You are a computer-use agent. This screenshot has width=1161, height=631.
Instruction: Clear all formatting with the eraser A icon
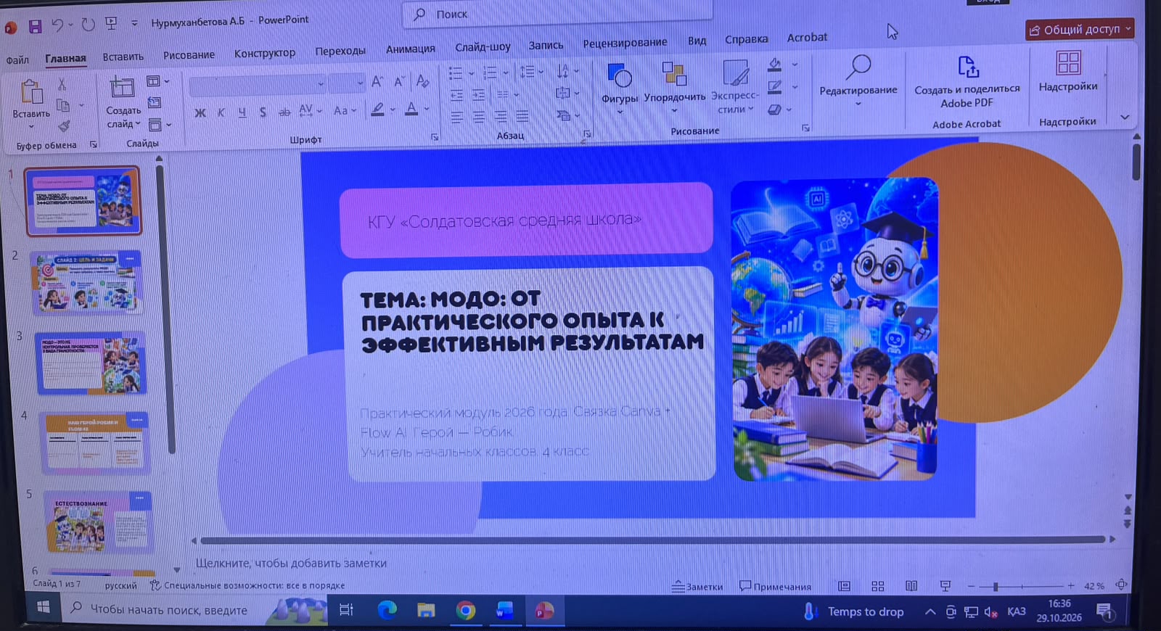pos(422,81)
